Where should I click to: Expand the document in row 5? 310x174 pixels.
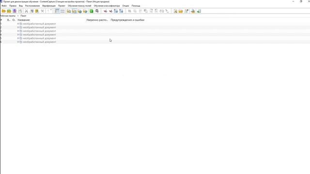[x=18, y=38]
